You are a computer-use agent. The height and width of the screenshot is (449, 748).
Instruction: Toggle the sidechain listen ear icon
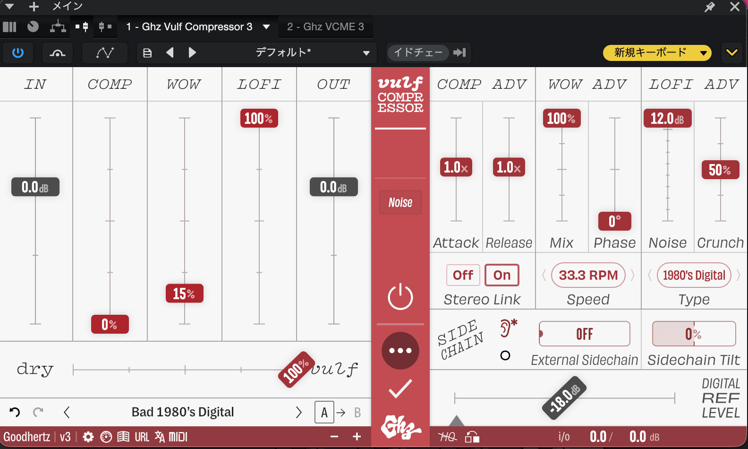(508, 328)
